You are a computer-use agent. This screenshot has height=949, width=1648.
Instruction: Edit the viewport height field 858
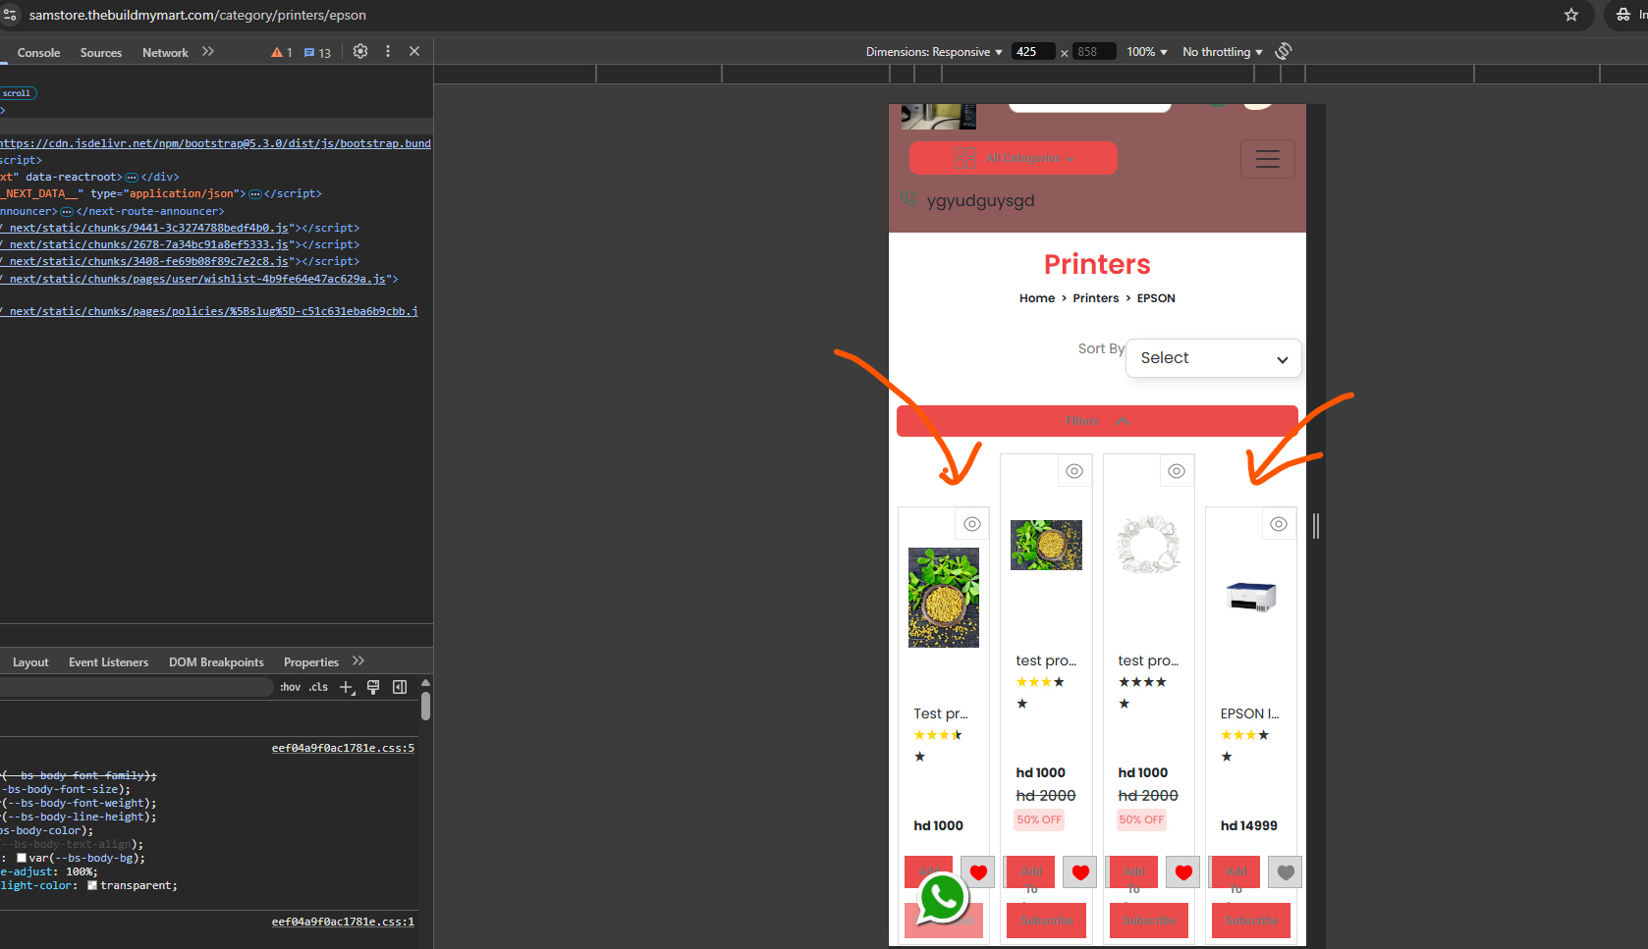pyautogui.click(x=1093, y=52)
